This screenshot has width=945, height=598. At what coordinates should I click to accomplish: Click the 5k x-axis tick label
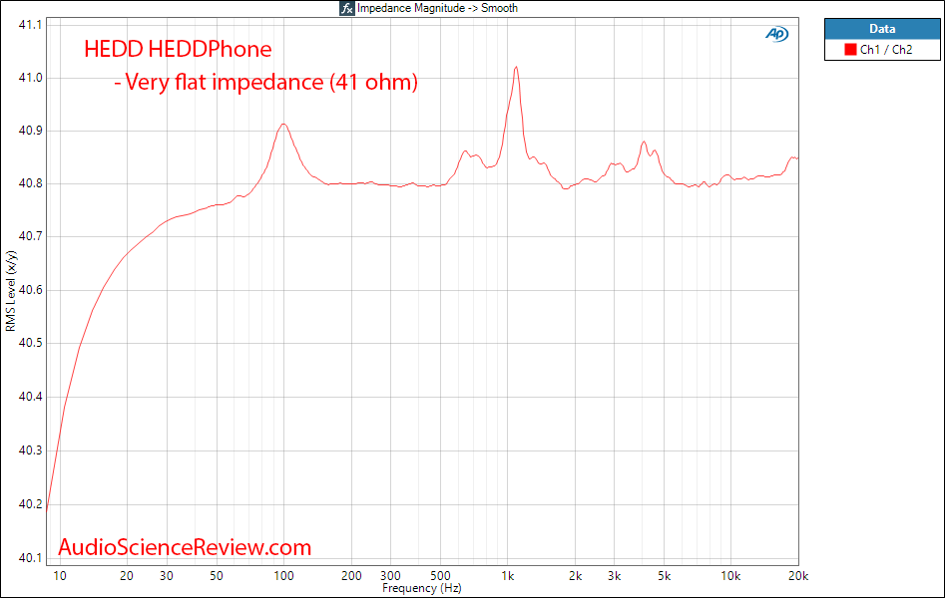(665, 576)
